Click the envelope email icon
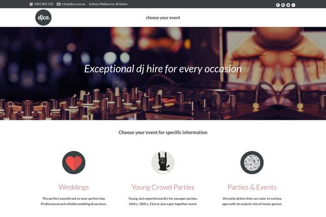The height and width of the screenshot is (217, 326). 59,4
